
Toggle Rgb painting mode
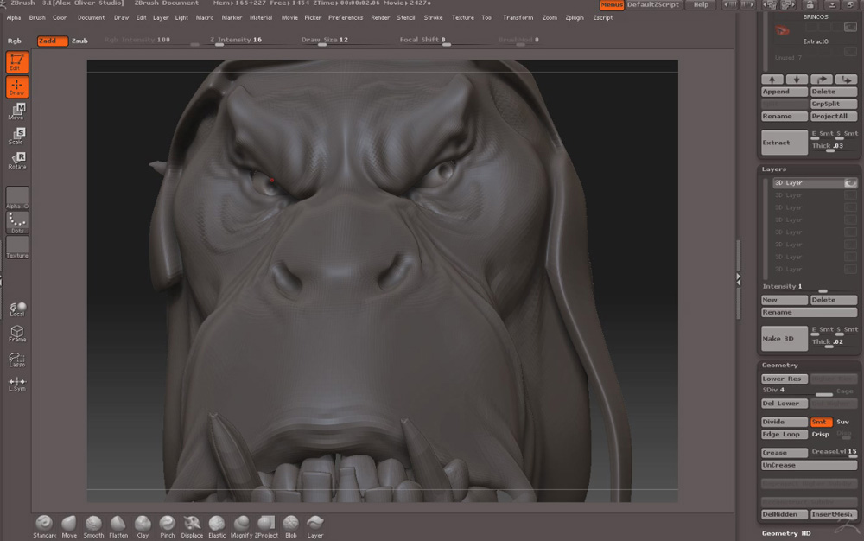coord(15,41)
